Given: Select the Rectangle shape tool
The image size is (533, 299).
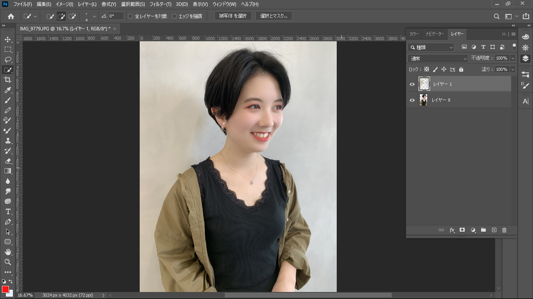Looking at the screenshot, I should tap(8, 242).
